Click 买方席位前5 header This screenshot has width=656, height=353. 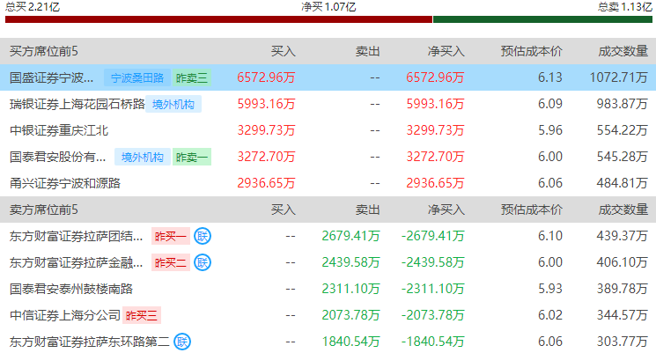(x=43, y=51)
